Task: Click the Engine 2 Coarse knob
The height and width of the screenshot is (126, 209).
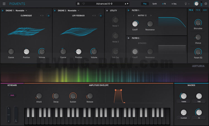Action: click(x=63, y=52)
